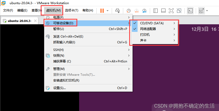The height and width of the screenshot is (111, 219).
Task: Toggle the 网络适配器 device entry
Action: [155, 29]
